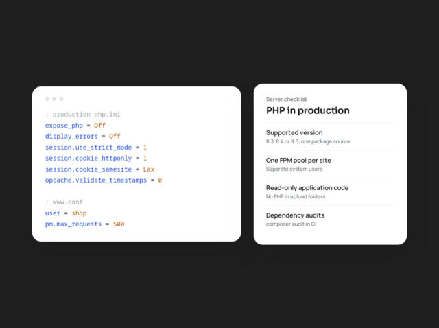Click value '0' of opcache.validate_timestamps
Image resolution: width=439 pixels, height=328 pixels.
point(160,180)
